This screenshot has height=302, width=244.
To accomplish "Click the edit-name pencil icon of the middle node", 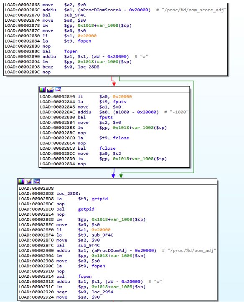I will pos(50,90).
